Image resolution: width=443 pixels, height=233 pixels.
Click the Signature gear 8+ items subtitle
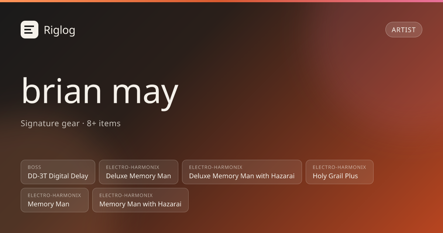coord(71,124)
